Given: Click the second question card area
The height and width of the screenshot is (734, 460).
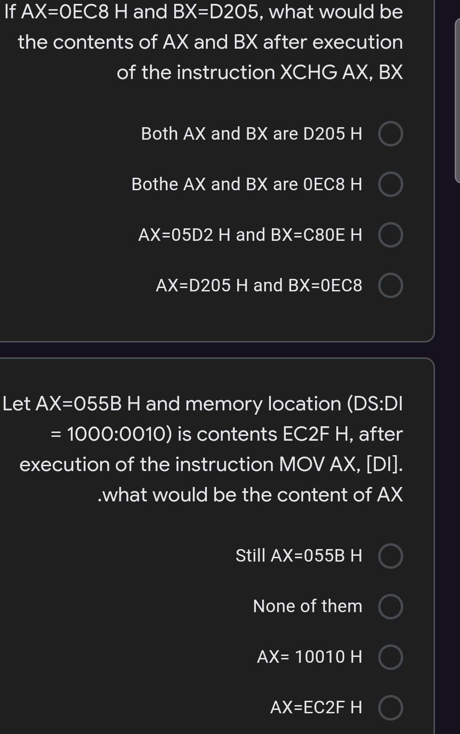Looking at the screenshot, I should (x=217, y=554).
